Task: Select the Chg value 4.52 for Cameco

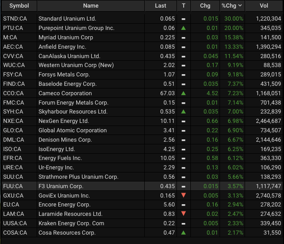Action: pyautogui.click(x=212, y=93)
